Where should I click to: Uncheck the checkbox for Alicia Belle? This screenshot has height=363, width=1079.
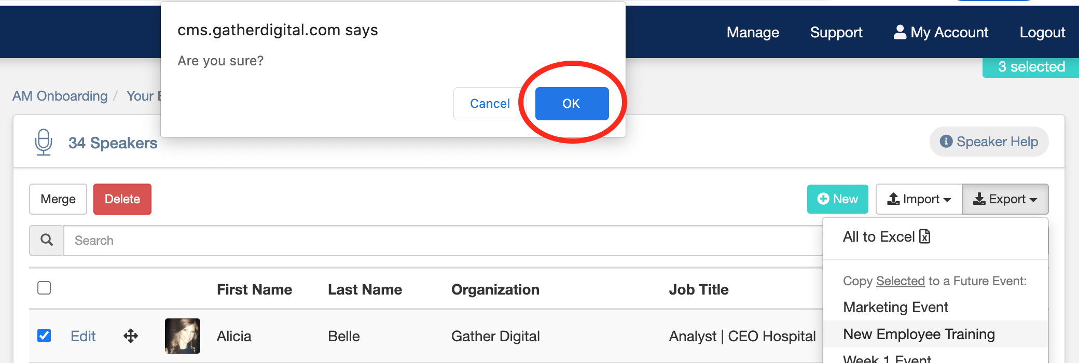tap(44, 336)
